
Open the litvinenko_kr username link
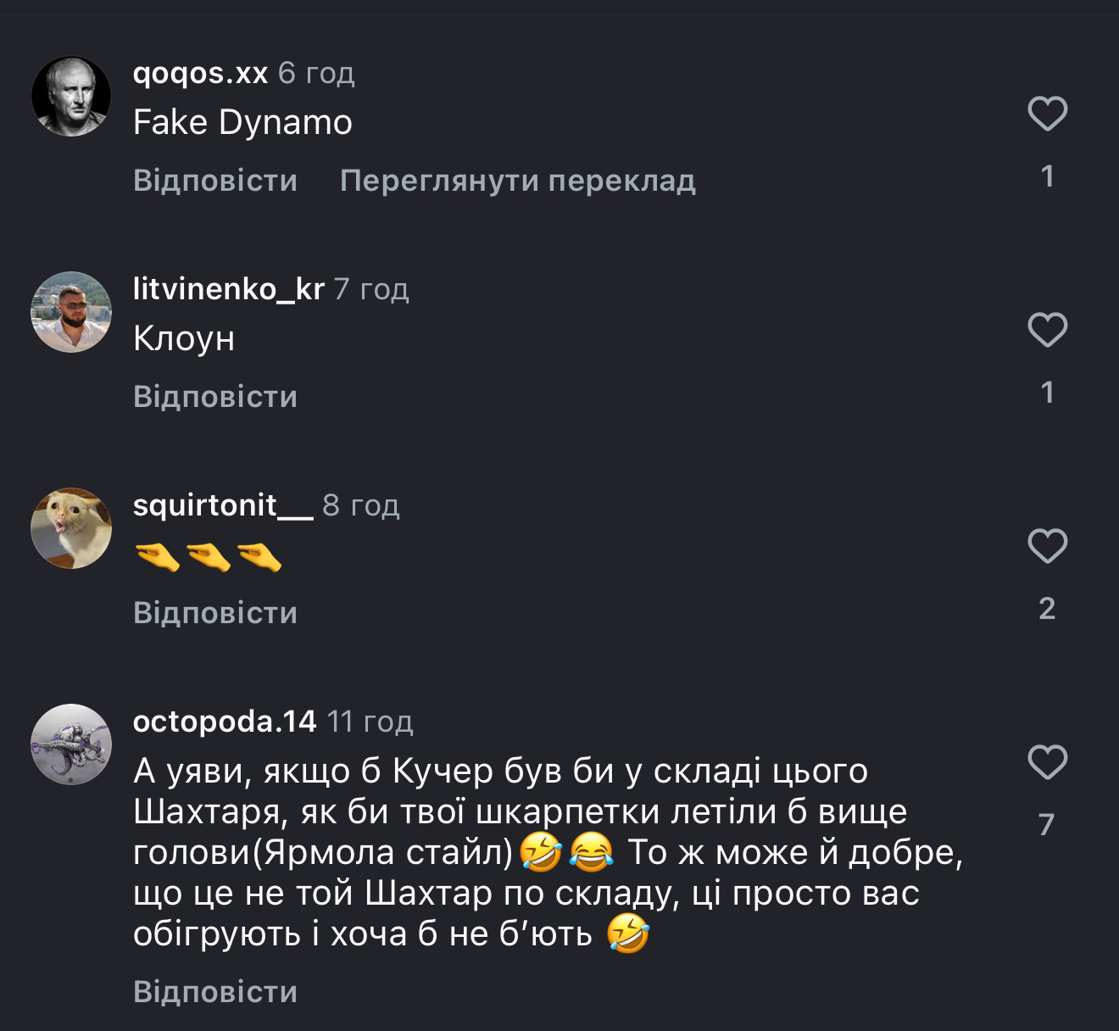click(228, 290)
